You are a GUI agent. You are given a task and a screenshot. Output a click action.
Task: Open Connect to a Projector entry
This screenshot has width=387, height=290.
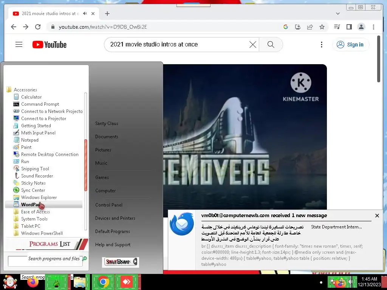[43, 118]
